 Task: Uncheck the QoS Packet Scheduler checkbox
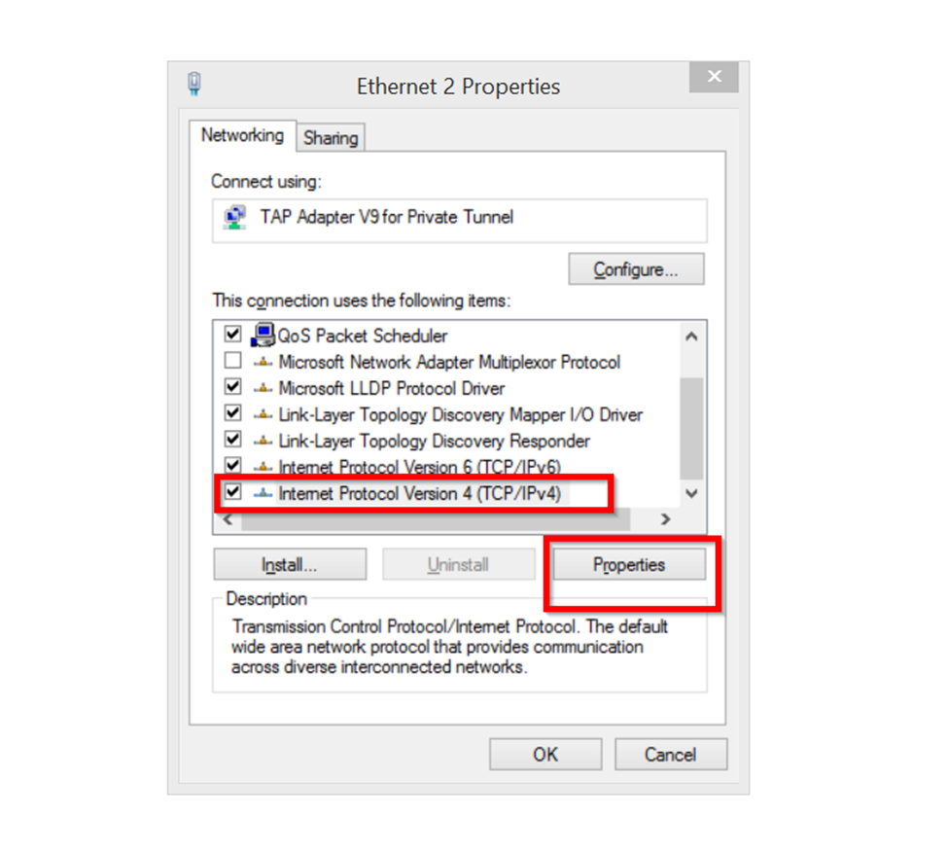[232, 334]
